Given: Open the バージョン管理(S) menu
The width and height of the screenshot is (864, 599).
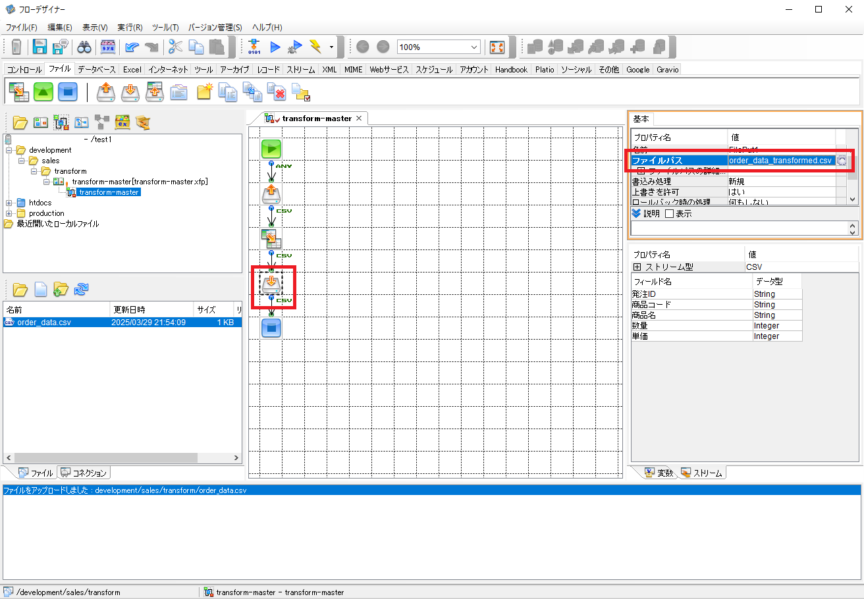Looking at the screenshot, I should 215,28.
